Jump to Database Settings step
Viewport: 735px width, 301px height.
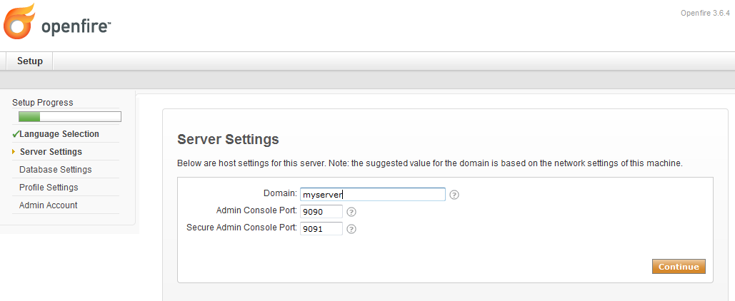click(x=56, y=170)
